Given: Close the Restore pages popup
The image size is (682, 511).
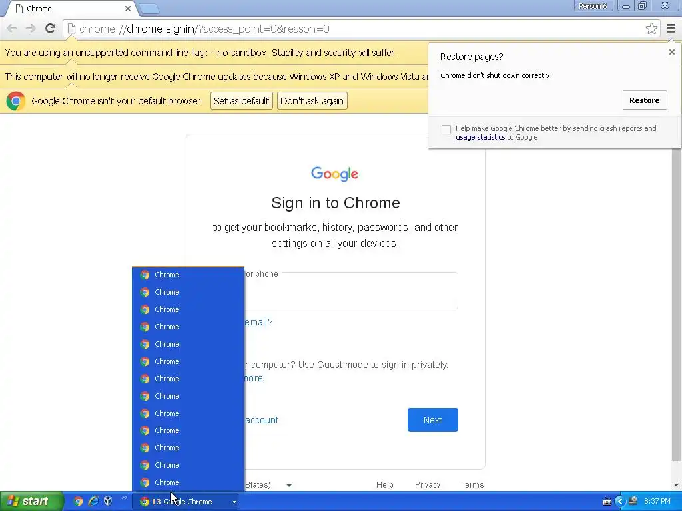Looking at the screenshot, I should click(x=671, y=52).
